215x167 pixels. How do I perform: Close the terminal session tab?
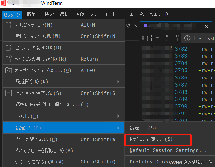click(x=206, y=26)
